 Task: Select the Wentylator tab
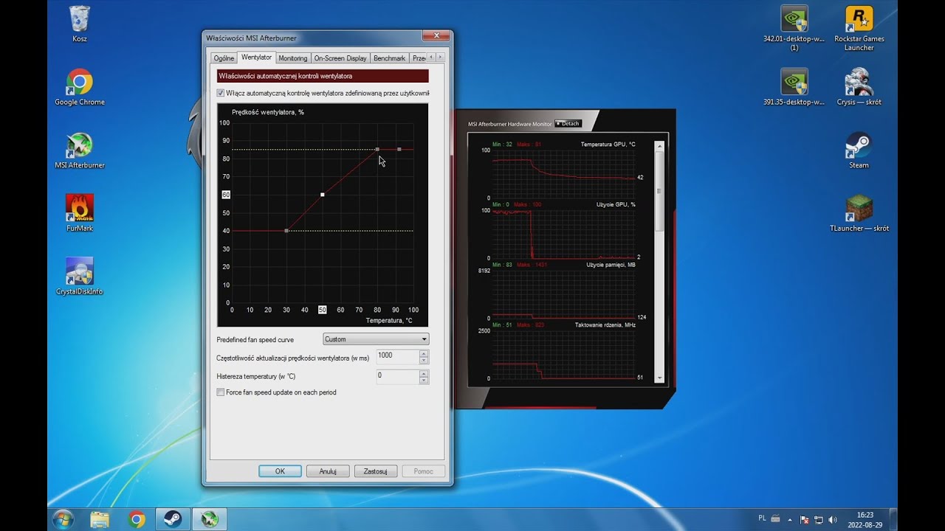tap(257, 58)
